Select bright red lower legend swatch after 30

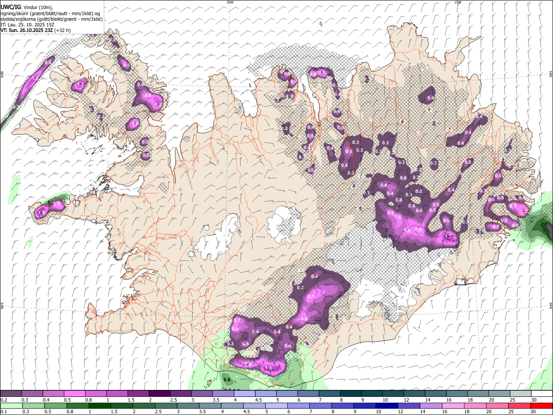[x=542, y=406]
